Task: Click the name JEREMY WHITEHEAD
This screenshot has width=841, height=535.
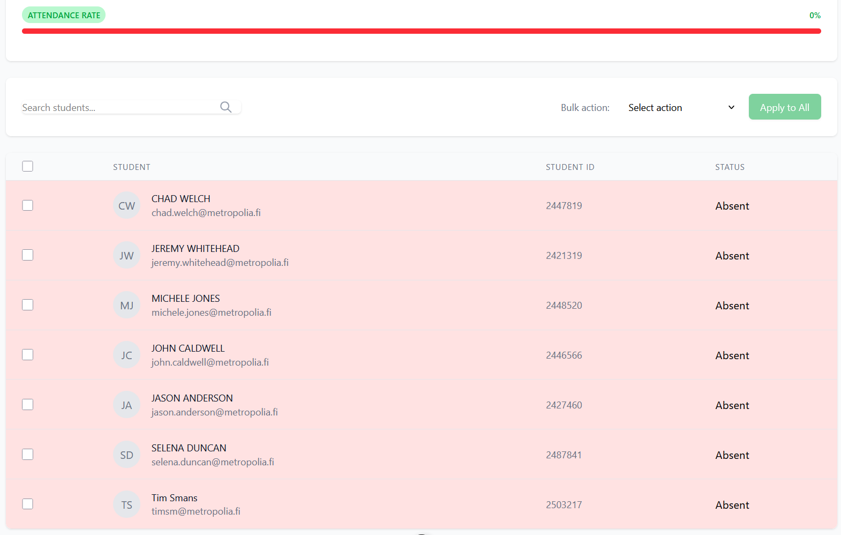Action: click(x=196, y=249)
